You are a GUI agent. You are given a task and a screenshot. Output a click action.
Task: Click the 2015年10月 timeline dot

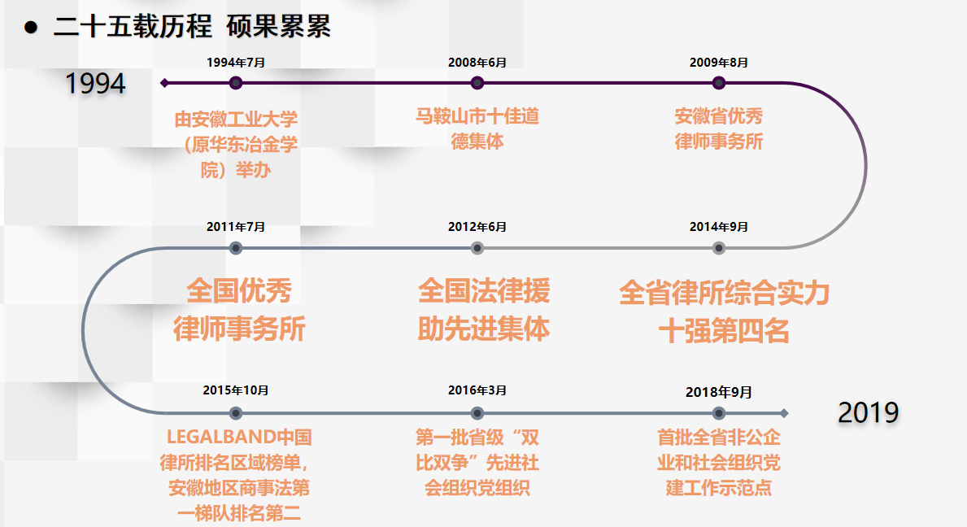point(236,413)
